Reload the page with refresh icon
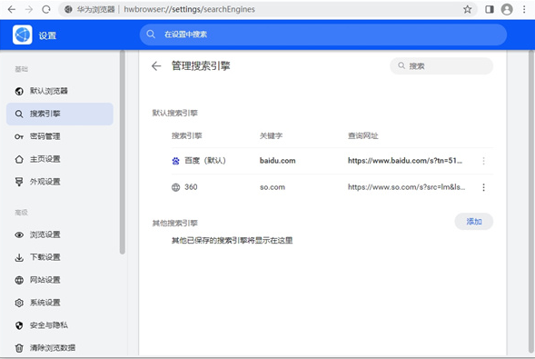This screenshot has width=535, height=359. pos(46,9)
